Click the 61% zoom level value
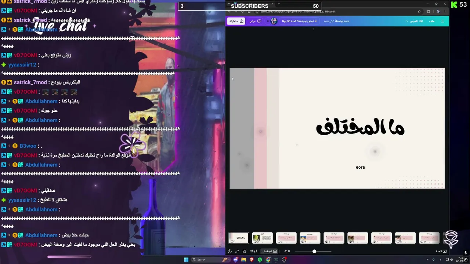 (x=287, y=252)
